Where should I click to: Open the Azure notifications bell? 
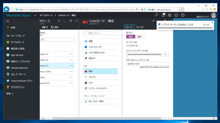[x=163, y=15]
